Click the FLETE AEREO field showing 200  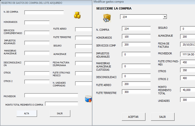136,84
